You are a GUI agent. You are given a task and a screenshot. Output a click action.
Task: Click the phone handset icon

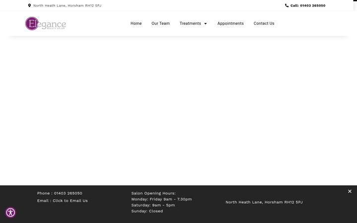pyautogui.click(x=287, y=5)
